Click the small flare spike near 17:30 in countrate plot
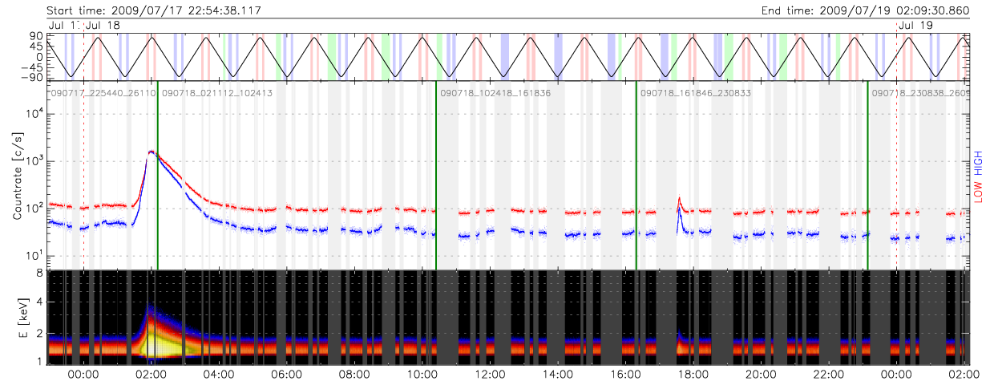 [679, 199]
